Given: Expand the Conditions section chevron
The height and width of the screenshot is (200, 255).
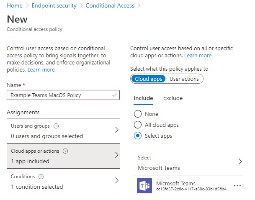Looking at the screenshot, I should 116,180.
